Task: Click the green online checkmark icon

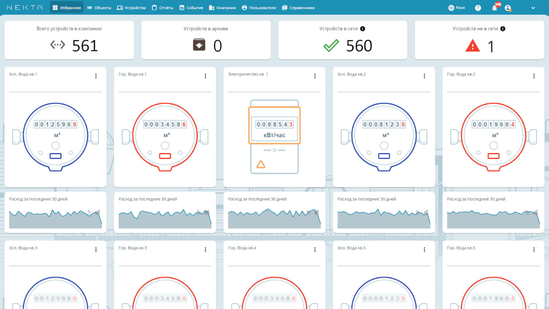Action: coord(331,45)
